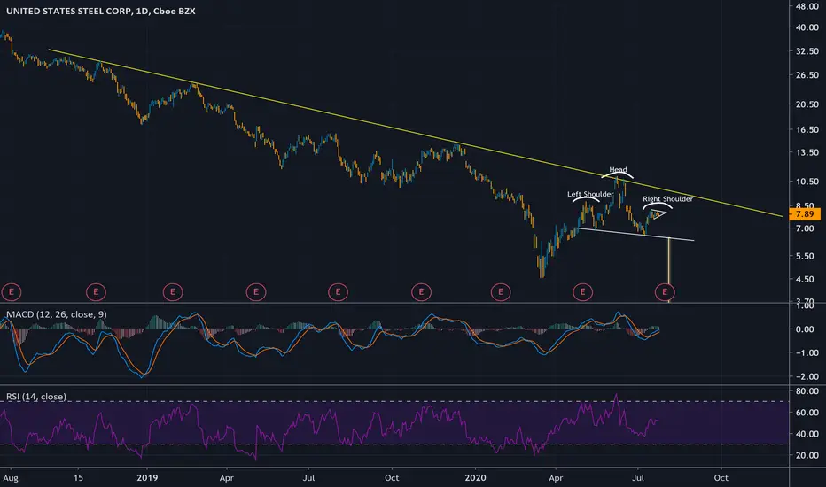Click the -2.00 MACD scale value
826x487 pixels.
tap(806, 376)
